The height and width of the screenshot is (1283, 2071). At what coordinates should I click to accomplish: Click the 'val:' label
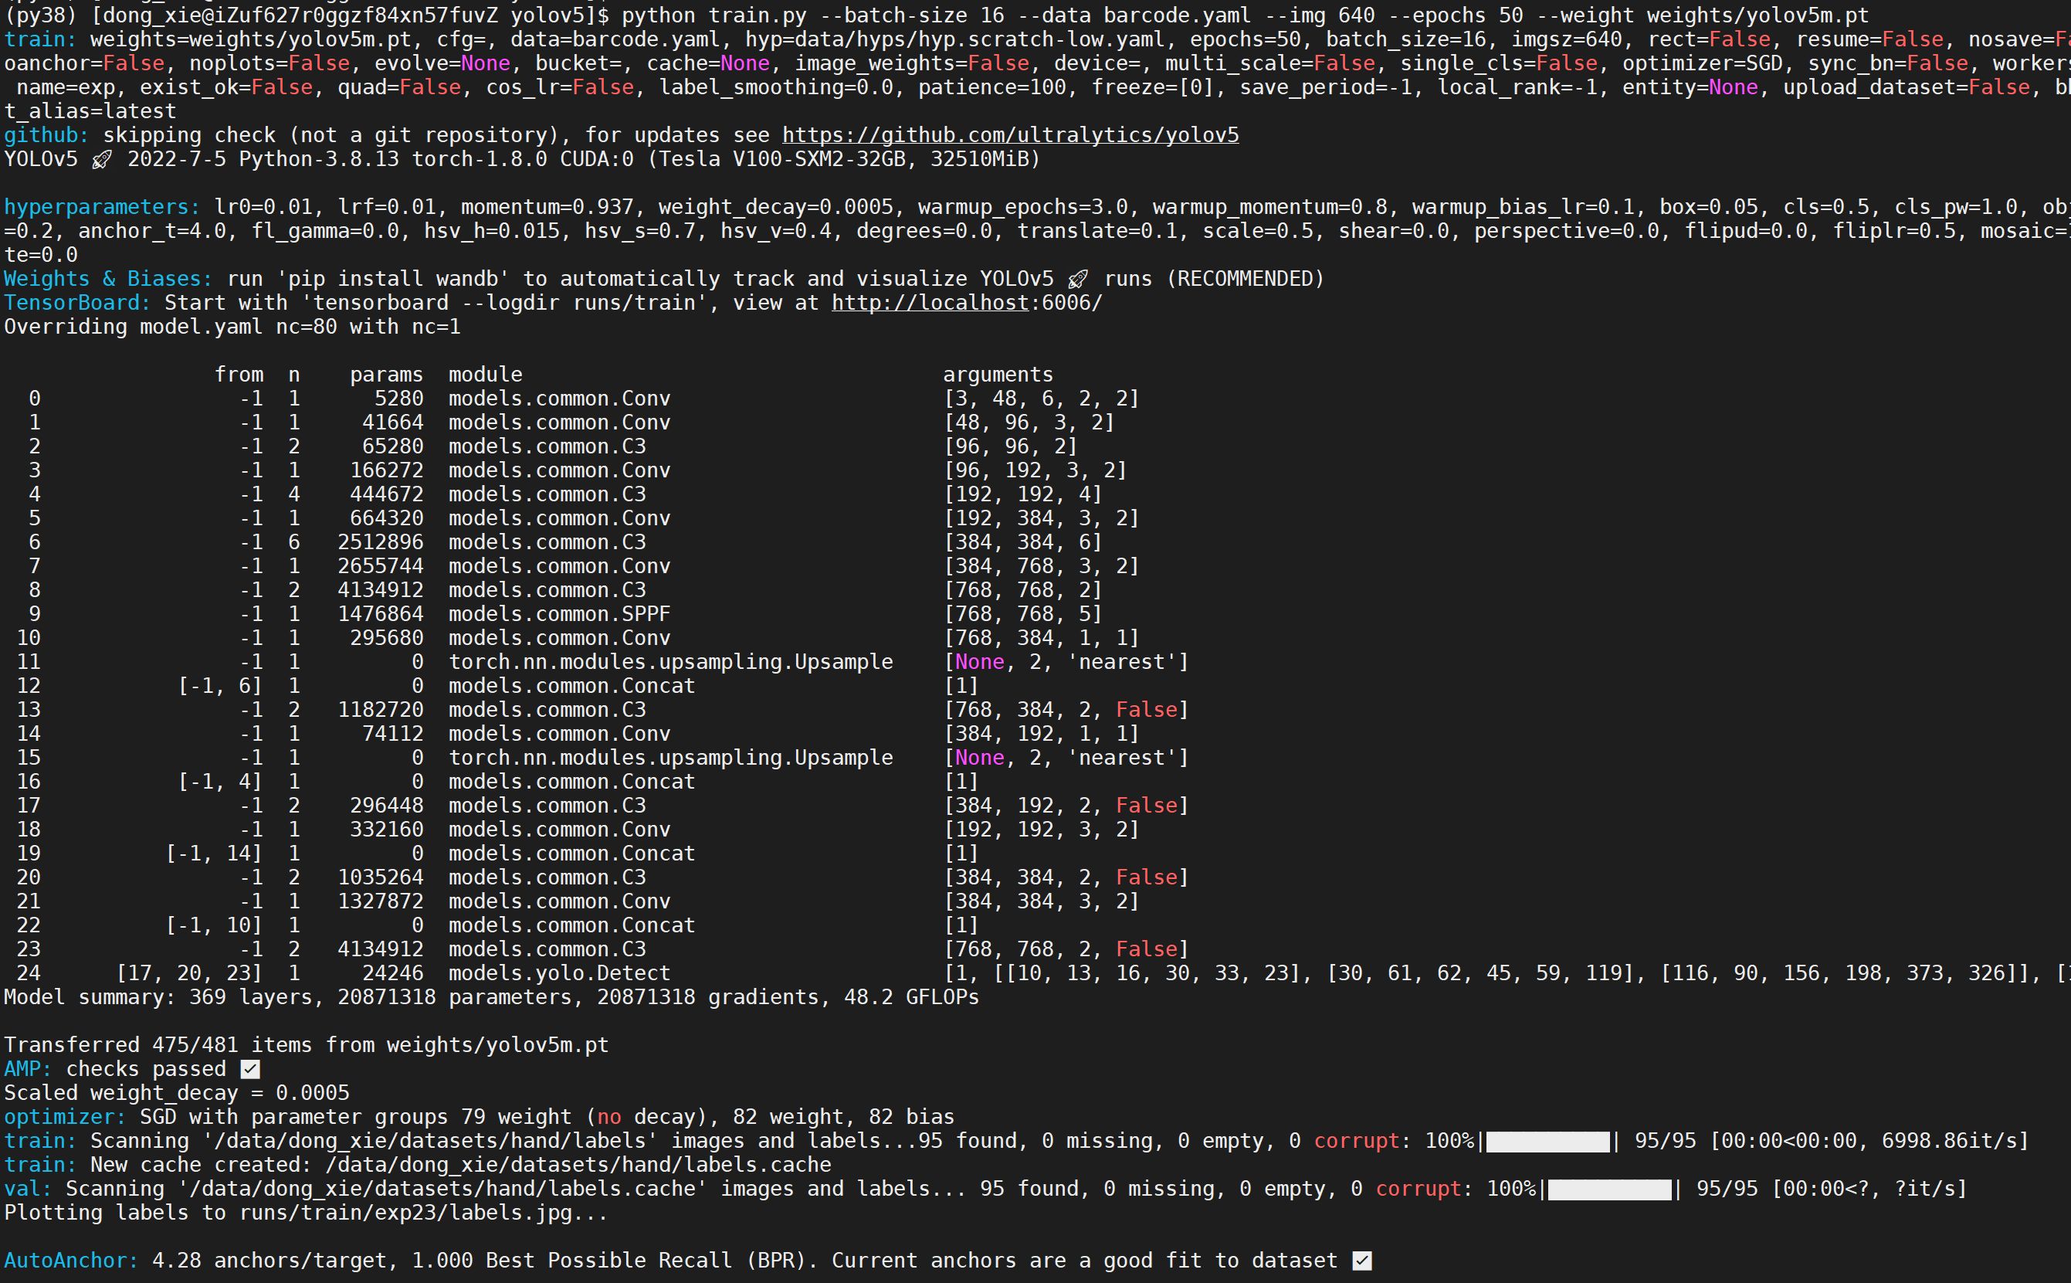[x=29, y=1189]
